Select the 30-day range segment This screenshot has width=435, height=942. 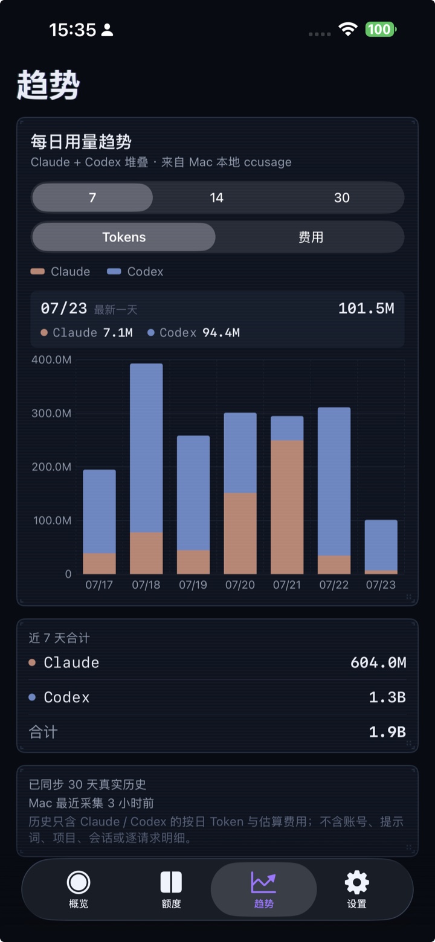point(341,197)
